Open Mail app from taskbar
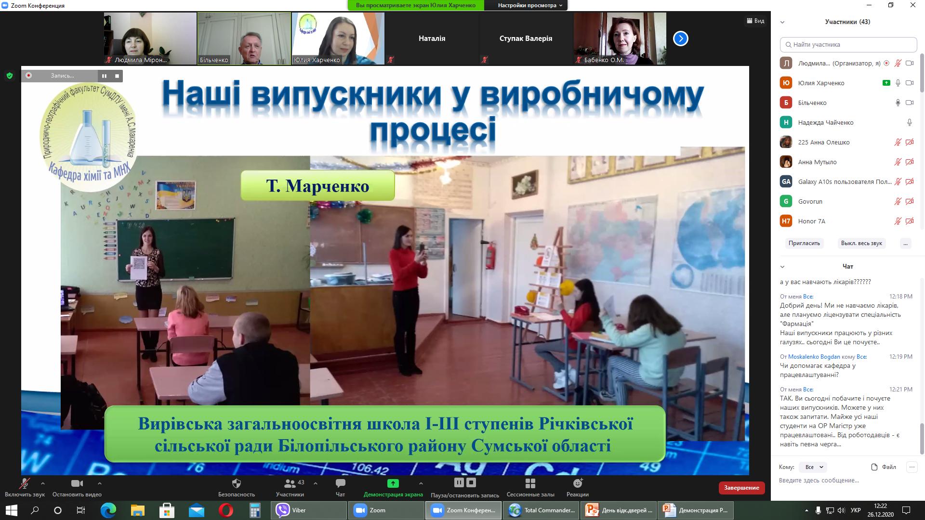925x520 pixels. pos(196,510)
